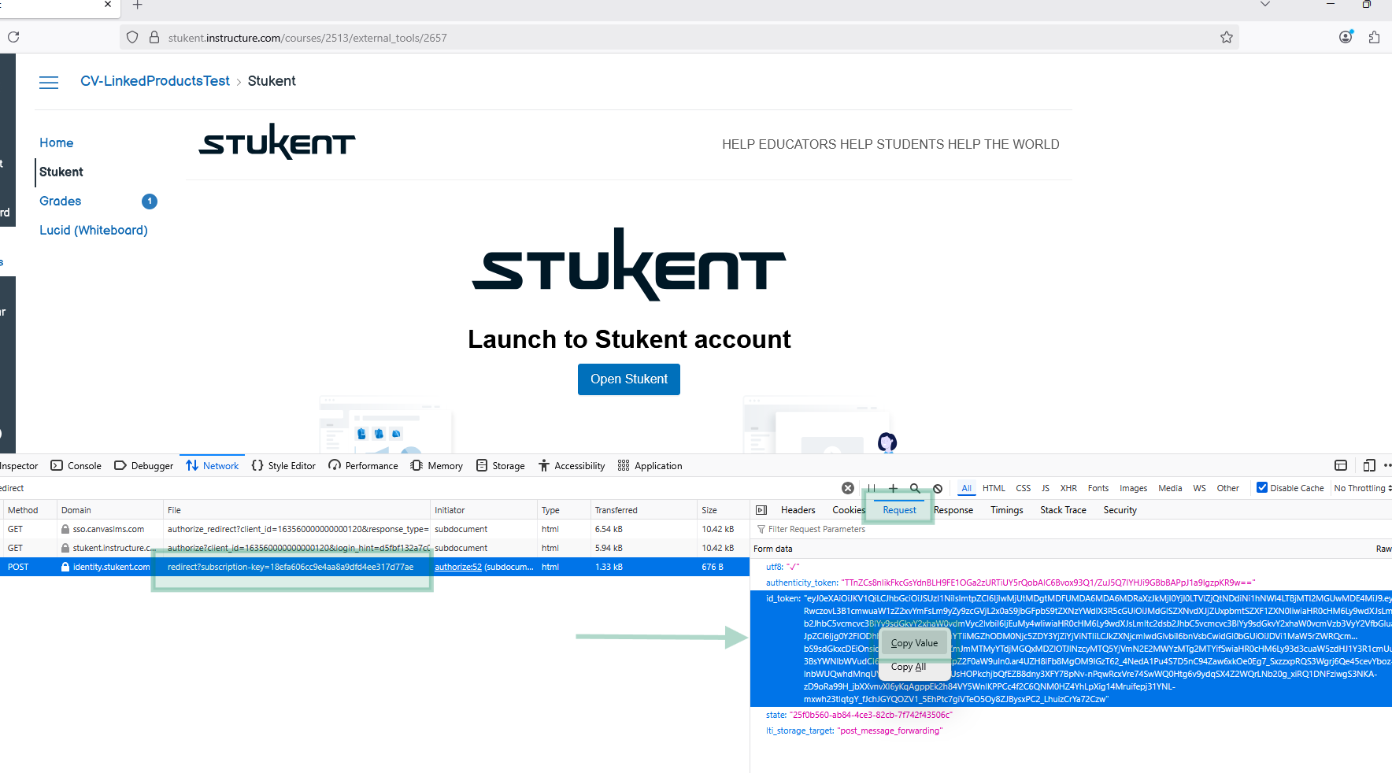Open the Request details tab
Screen dimensions: 1392x773
899,510
